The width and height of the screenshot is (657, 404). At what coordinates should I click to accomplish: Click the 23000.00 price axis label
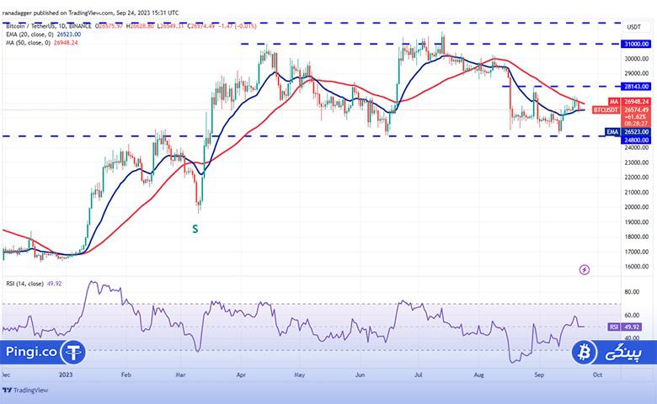[637, 162]
